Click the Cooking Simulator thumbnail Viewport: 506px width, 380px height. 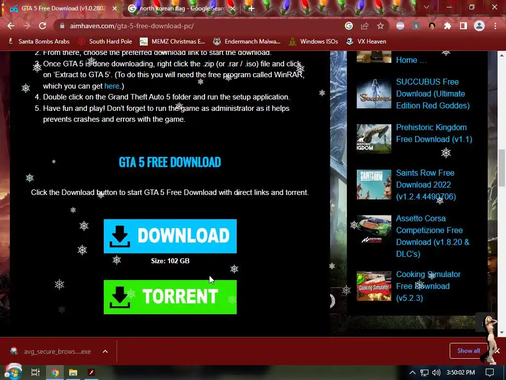(374, 286)
